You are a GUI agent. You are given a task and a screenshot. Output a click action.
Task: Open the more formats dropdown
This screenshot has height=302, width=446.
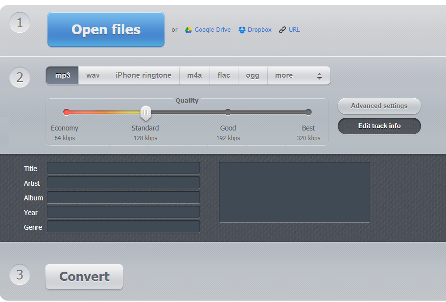point(299,75)
